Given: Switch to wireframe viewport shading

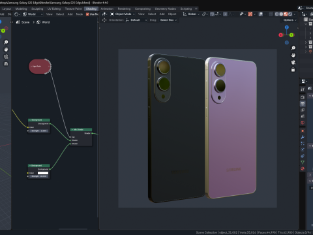Looking at the screenshot, I should (x=276, y=14).
